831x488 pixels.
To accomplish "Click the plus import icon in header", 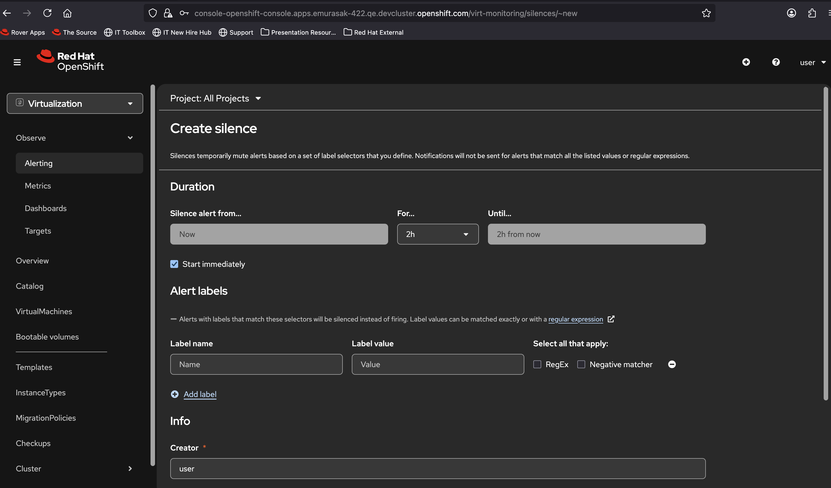I will pyautogui.click(x=746, y=62).
